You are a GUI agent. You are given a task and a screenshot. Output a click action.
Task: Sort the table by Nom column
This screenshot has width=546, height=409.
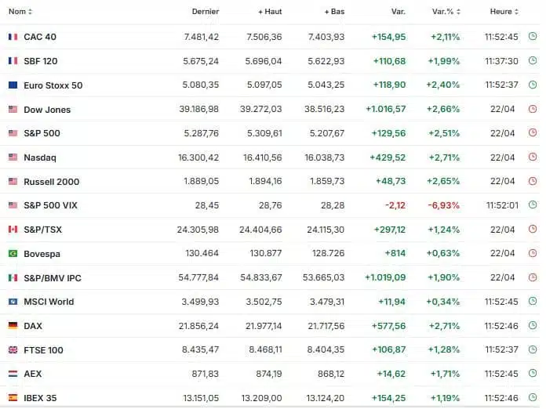tap(20, 12)
